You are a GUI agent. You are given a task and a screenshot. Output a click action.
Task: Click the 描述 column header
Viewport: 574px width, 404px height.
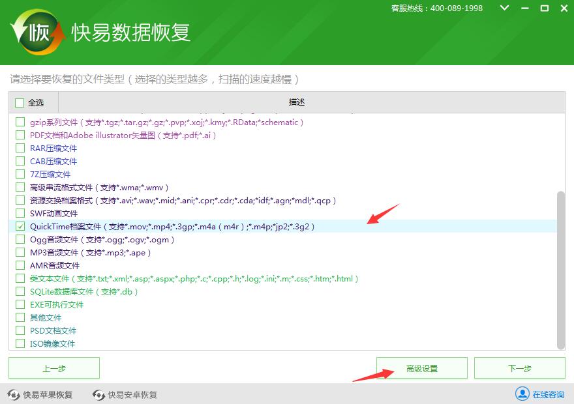coord(297,102)
